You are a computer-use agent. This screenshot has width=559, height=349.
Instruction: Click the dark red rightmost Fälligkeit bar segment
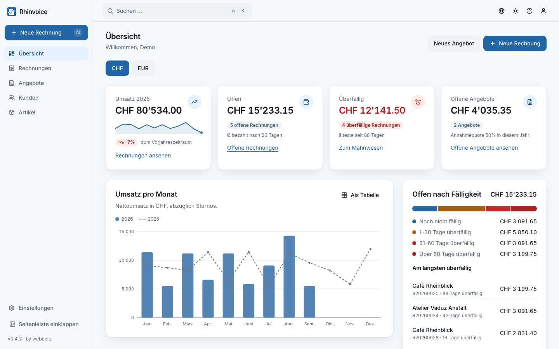coord(524,209)
